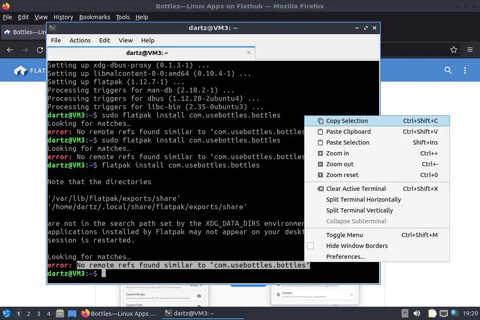The image size is (480, 320).
Task: Choose Paste Clipboard from the context menu
Action: coord(377,132)
